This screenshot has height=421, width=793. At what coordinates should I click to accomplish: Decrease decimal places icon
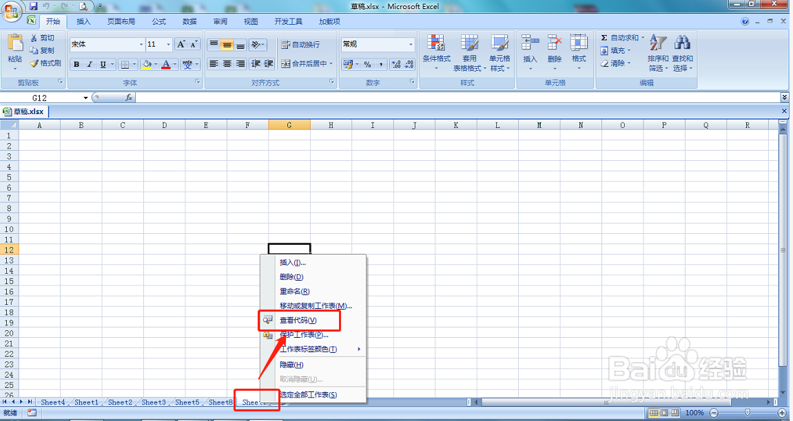[x=409, y=64]
